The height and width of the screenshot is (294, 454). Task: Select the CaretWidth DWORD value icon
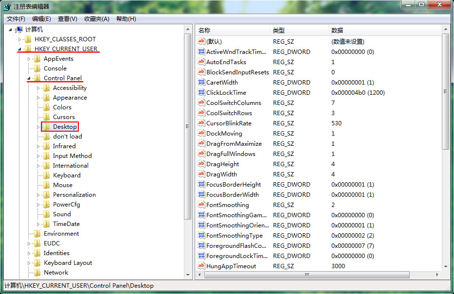coord(201,82)
